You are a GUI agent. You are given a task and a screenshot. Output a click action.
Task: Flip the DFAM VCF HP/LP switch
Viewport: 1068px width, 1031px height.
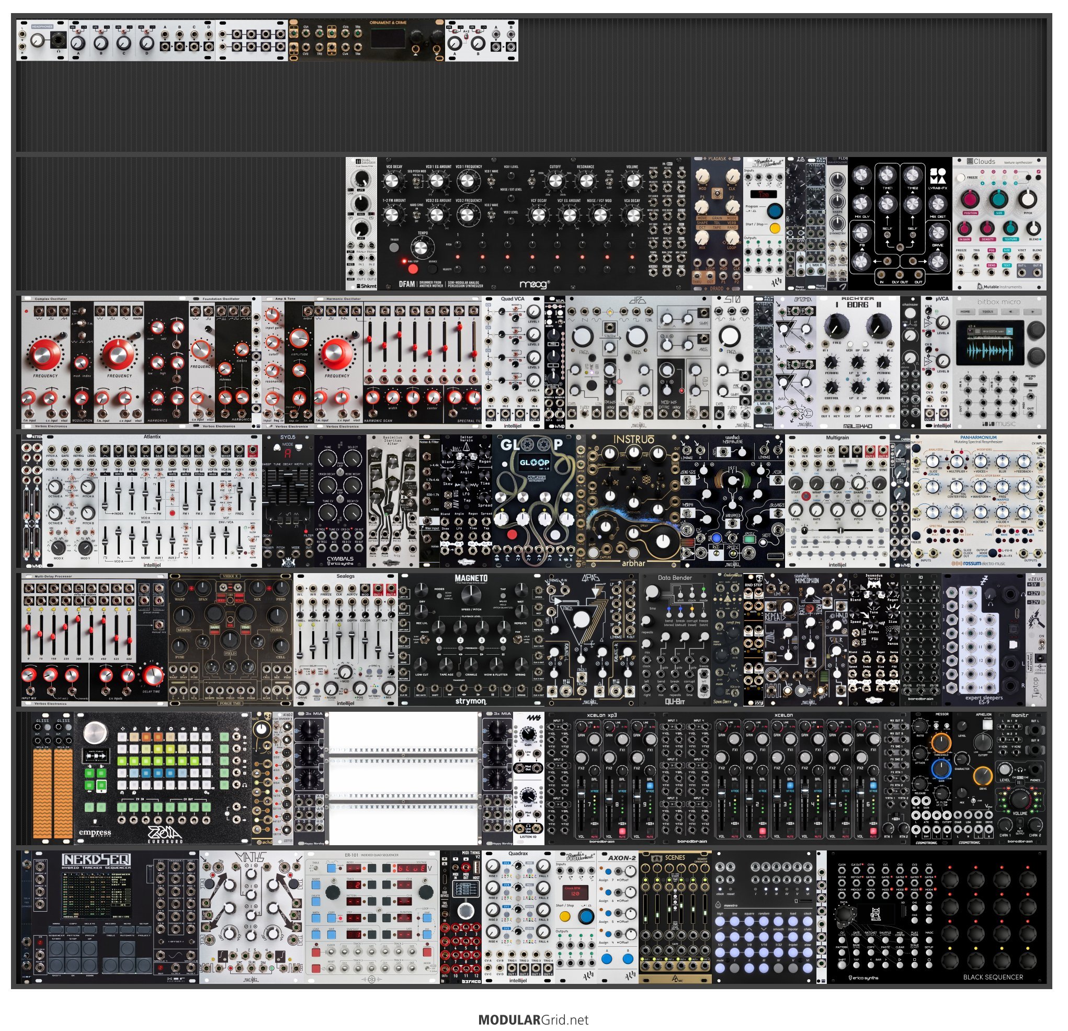(533, 181)
